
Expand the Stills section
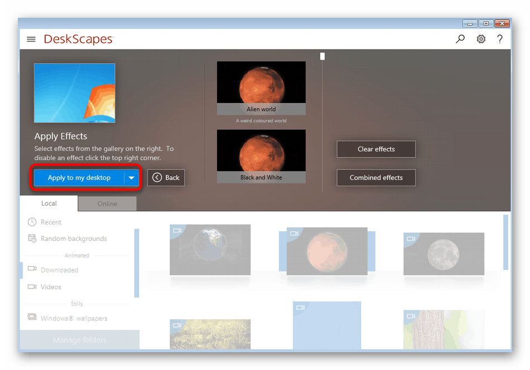pyautogui.click(x=76, y=304)
